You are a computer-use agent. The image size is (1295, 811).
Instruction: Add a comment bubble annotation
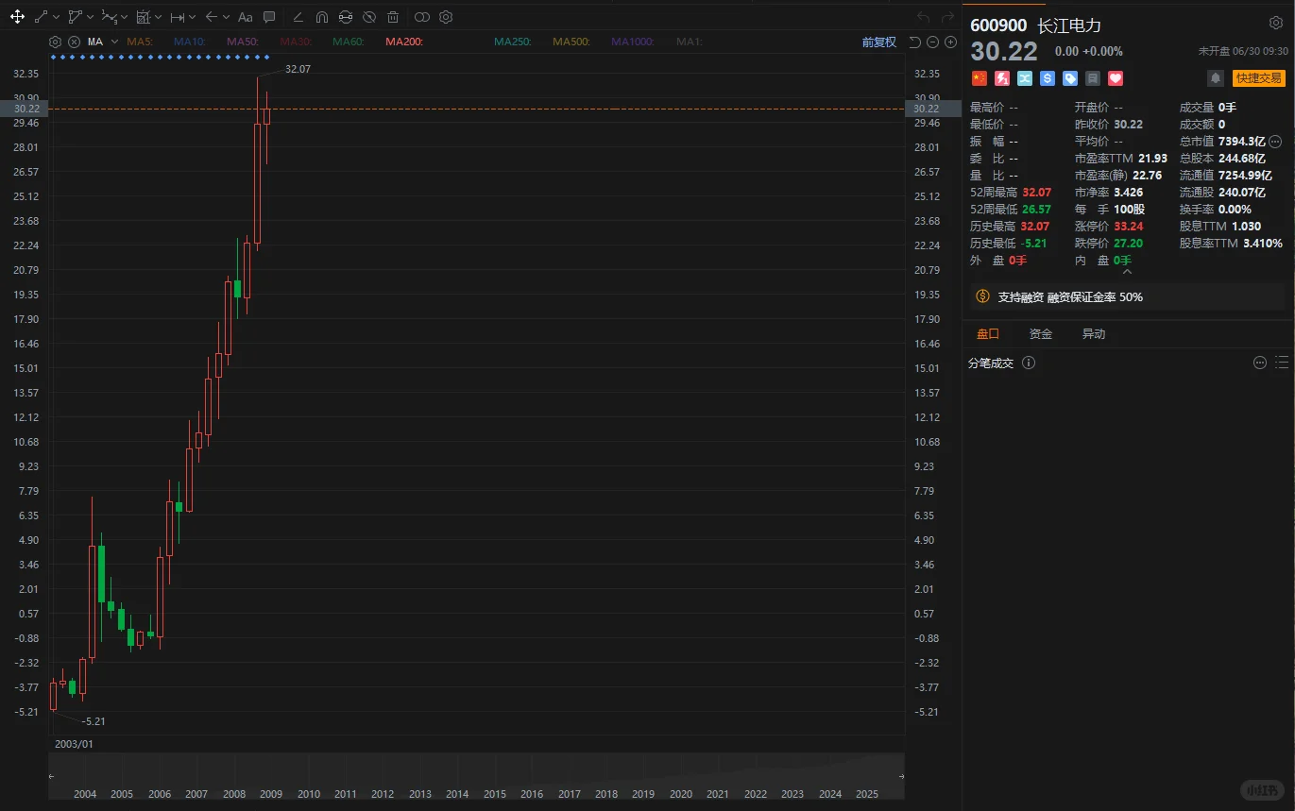pyautogui.click(x=269, y=17)
